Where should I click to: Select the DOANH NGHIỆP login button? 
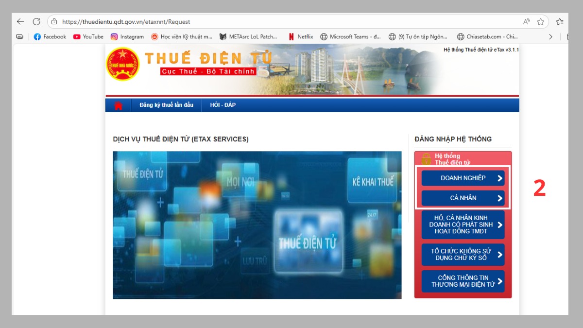[463, 178]
